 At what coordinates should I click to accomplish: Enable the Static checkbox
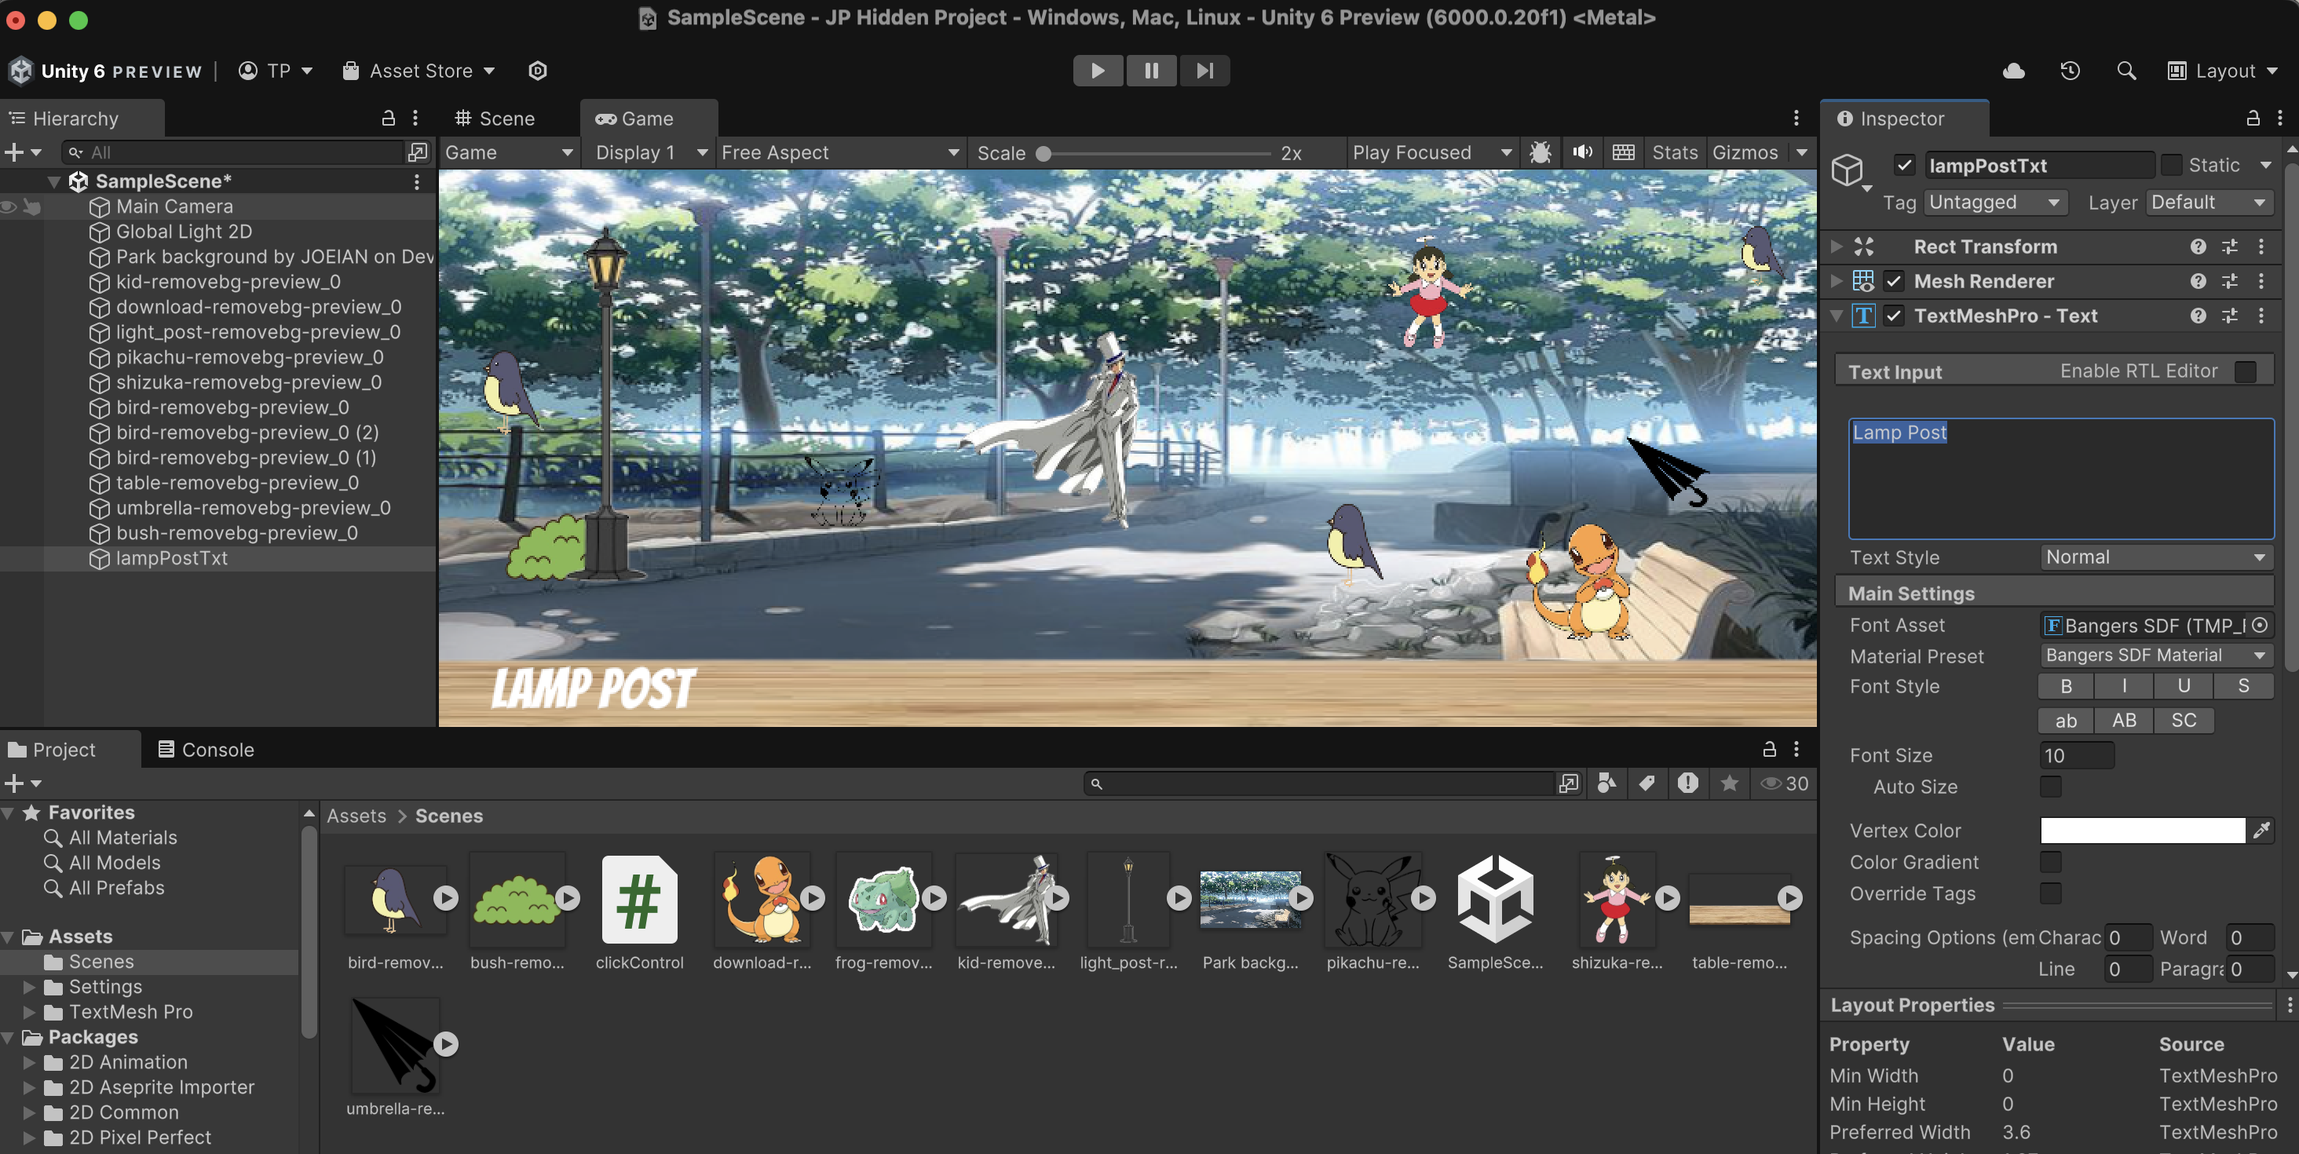pyautogui.click(x=2171, y=165)
